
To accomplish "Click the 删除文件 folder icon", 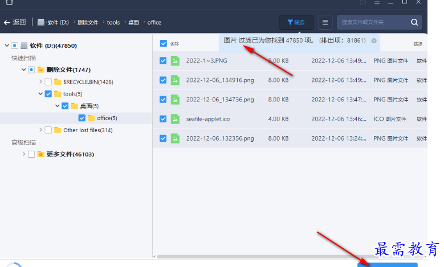I will (41, 69).
